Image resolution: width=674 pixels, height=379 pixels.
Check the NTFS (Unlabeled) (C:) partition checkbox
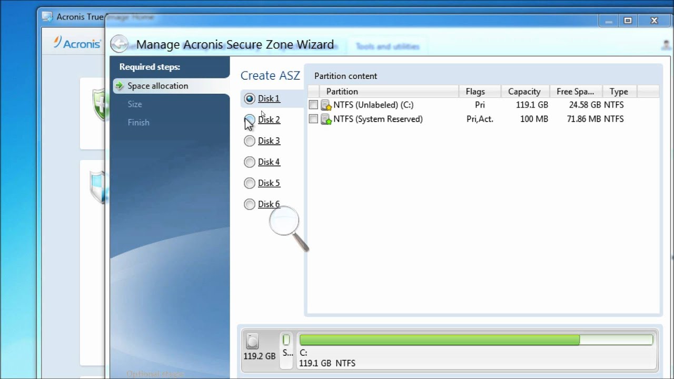click(x=313, y=105)
